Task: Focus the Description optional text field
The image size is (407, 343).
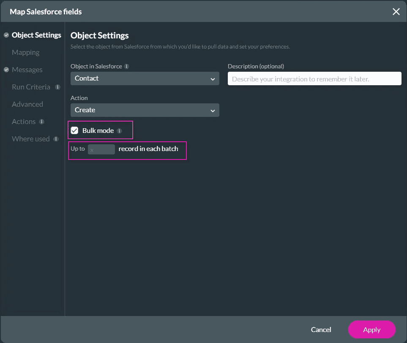Action: 314,79
